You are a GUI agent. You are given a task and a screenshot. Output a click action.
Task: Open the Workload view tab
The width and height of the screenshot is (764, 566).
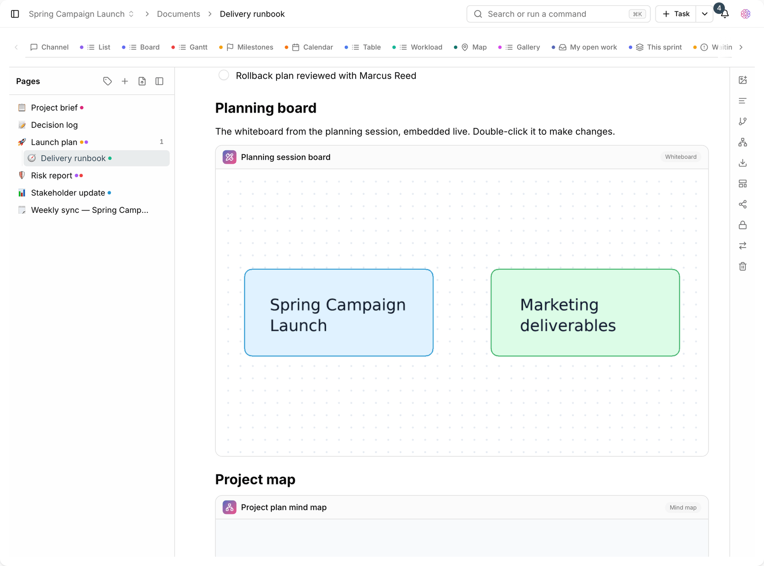pyautogui.click(x=417, y=47)
